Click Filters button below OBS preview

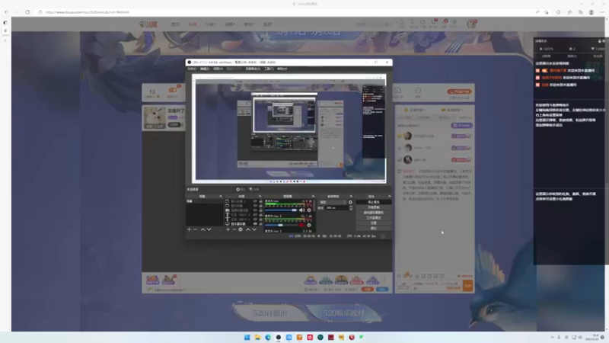[254, 189]
